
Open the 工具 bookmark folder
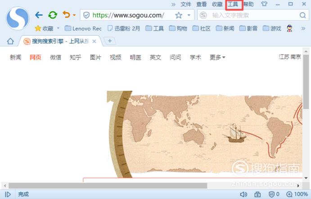pos(154,28)
